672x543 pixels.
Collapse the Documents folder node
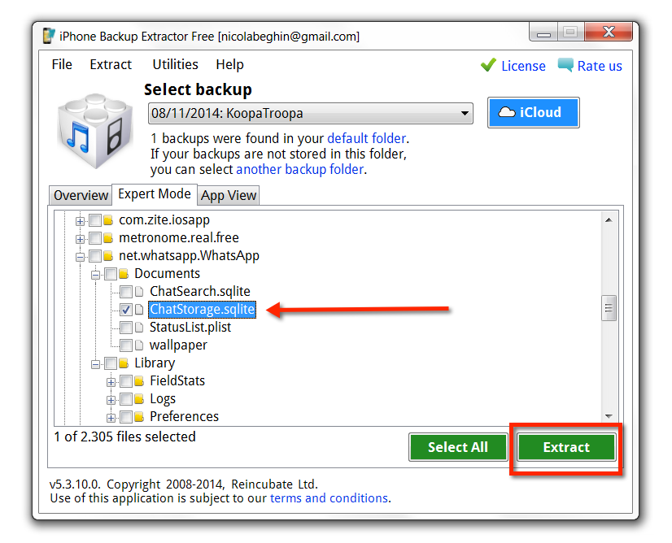[95, 274]
